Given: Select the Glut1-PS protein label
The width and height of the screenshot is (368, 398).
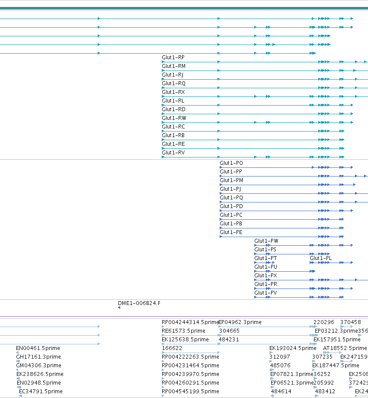Looking at the screenshot, I should [265, 249].
